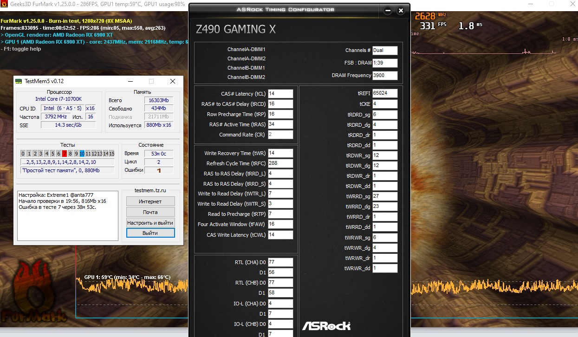Screen dimensions: 578x337
Task: Click the tRDRD_dg value field
Action: [x=385, y=124]
